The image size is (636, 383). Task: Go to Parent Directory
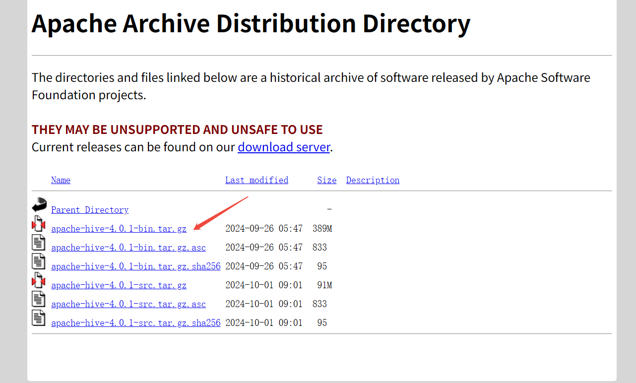coord(90,210)
